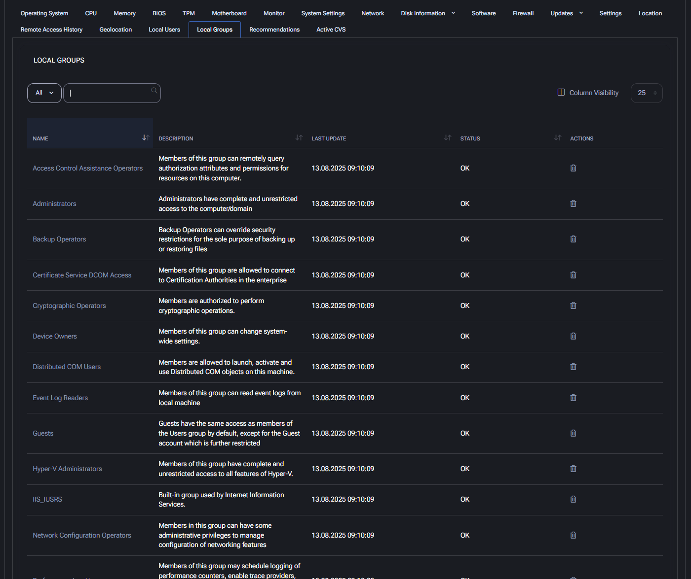Click trash icon for Certificate Service DCOM Access
The image size is (691, 579).
tap(573, 275)
